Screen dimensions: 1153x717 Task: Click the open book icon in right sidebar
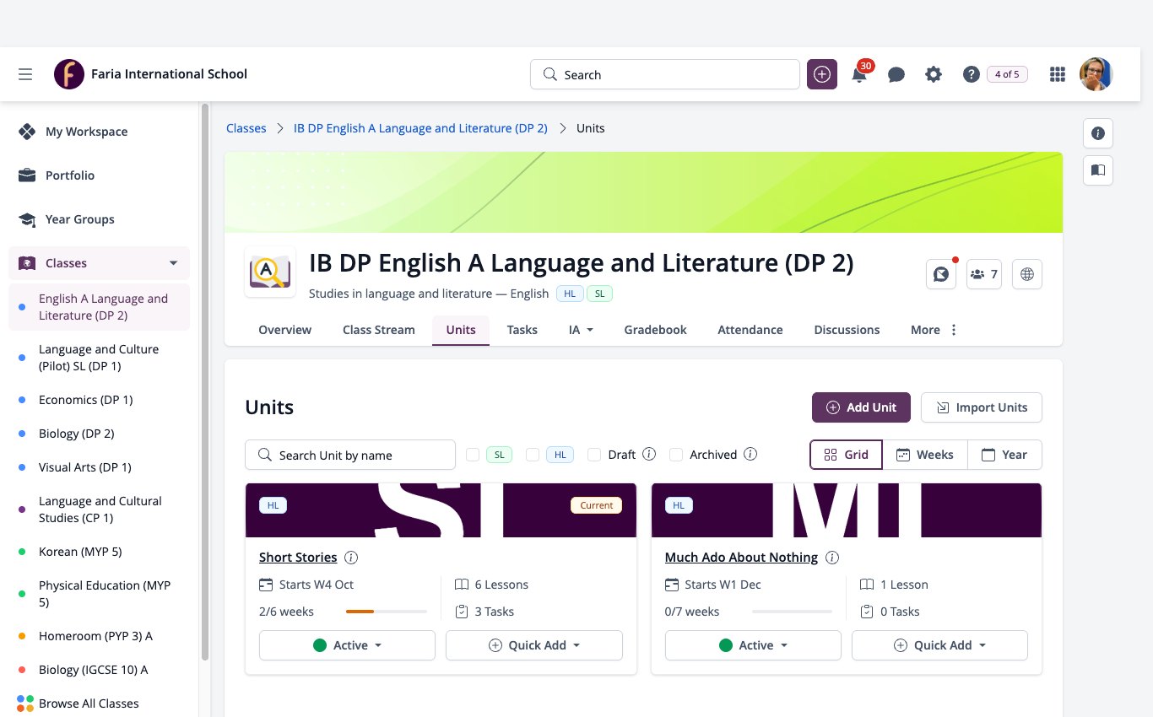click(x=1097, y=170)
